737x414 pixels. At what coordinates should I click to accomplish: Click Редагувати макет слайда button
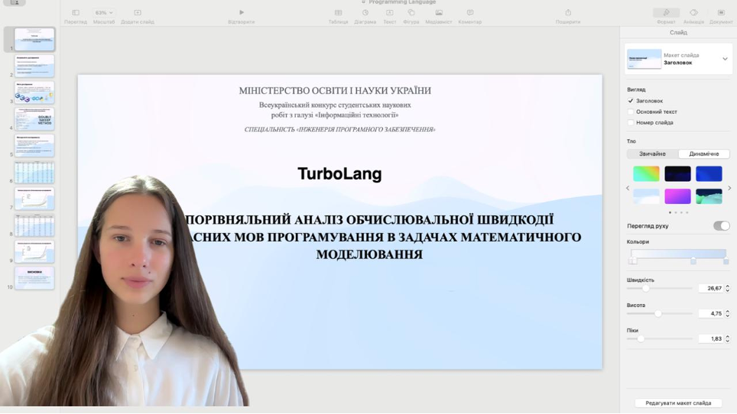coord(678,403)
